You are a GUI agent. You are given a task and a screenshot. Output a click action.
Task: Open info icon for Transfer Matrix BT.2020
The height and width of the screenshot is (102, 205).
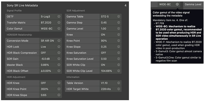(x=59, y=22)
